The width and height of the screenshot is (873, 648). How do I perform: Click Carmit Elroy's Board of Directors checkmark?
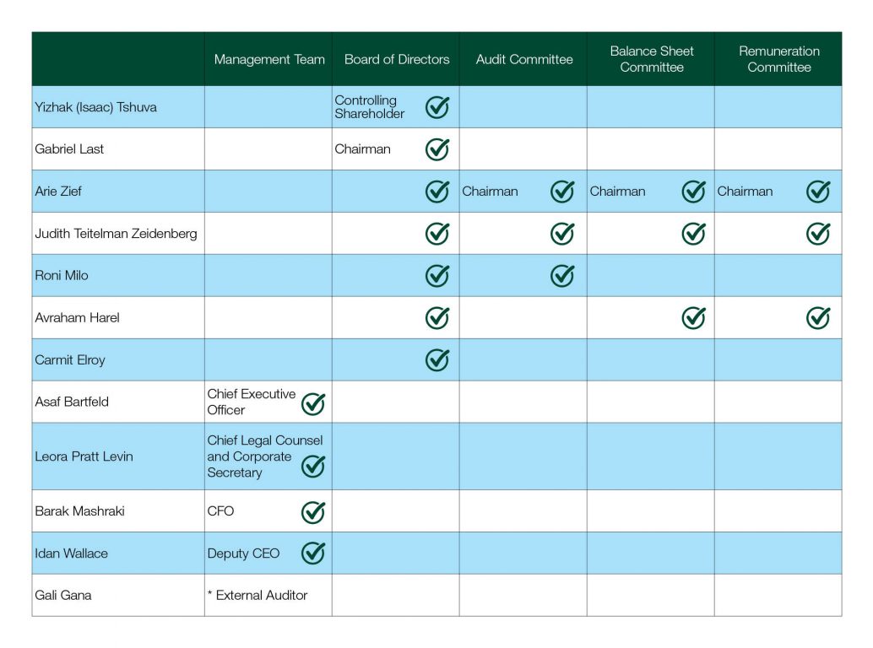437,359
